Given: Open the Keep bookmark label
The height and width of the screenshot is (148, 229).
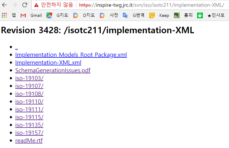Looking at the screenshot, I should click(164, 15).
